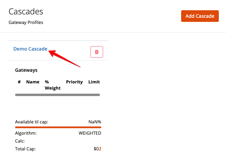
Task: Click the Cascades page title
Action: tap(26, 11)
